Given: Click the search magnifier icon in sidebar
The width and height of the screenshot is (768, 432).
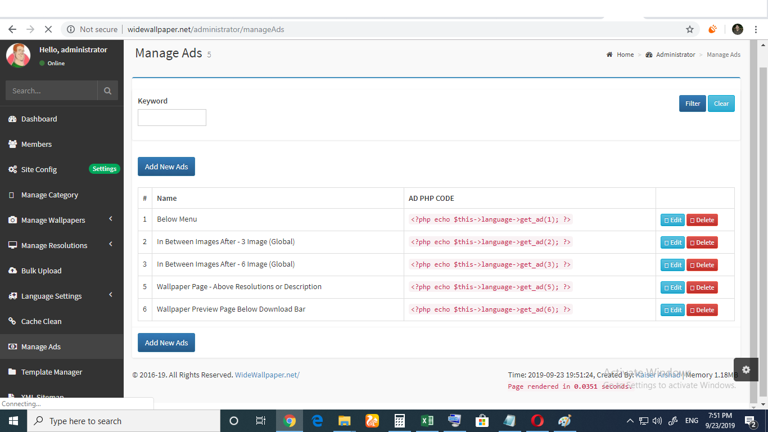Looking at the screenshot, I should coord(107,91).
